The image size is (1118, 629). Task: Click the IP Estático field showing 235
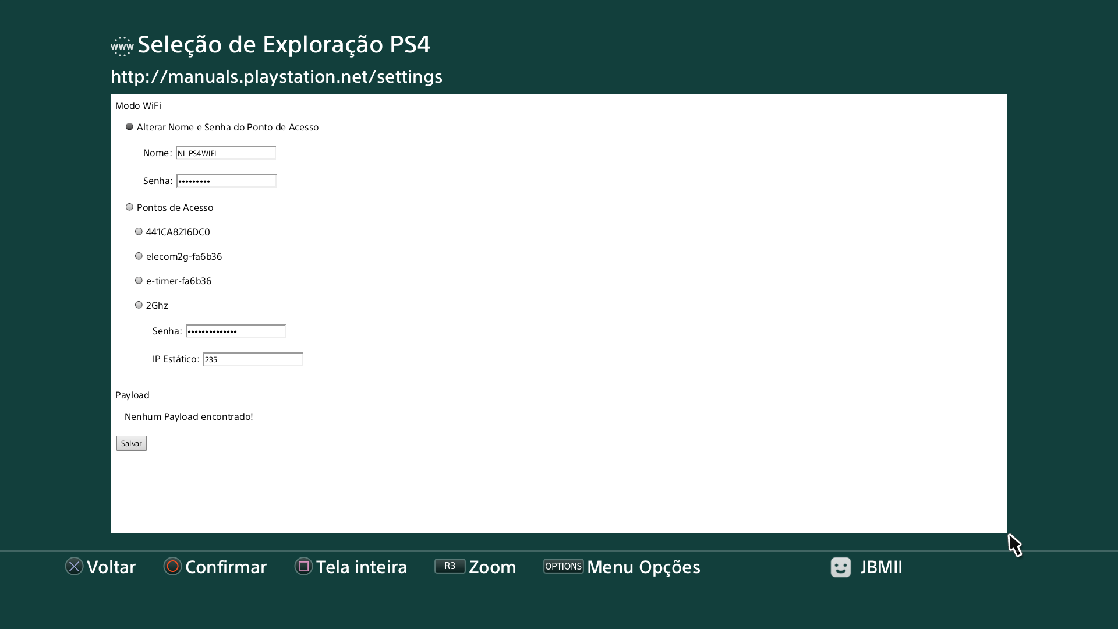253,359
